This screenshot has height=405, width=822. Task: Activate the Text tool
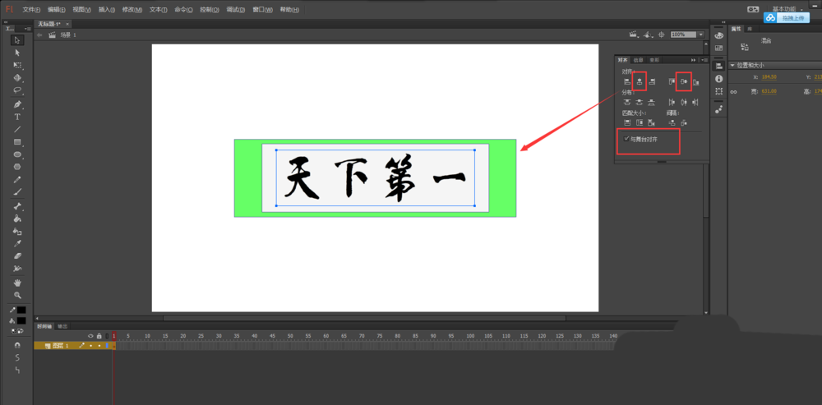[x=17, y=117]
